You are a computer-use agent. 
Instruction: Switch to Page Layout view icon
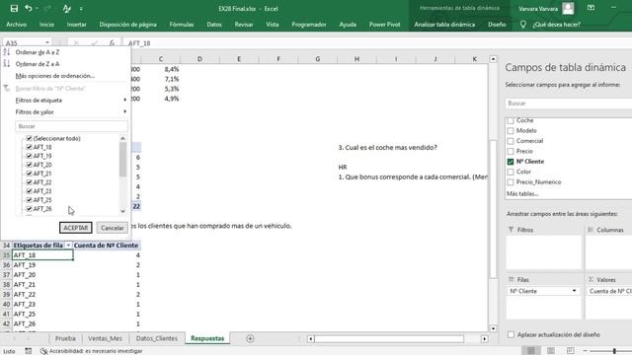click(x=551, y=351)
